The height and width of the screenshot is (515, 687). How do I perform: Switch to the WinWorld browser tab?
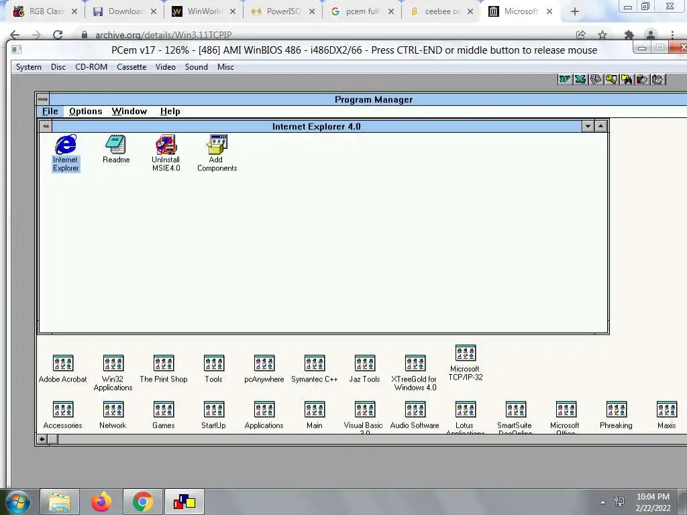pos(204,11)
